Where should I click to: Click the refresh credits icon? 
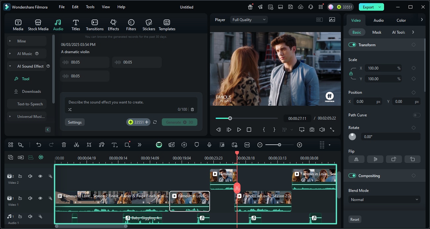tap(155, 122)
